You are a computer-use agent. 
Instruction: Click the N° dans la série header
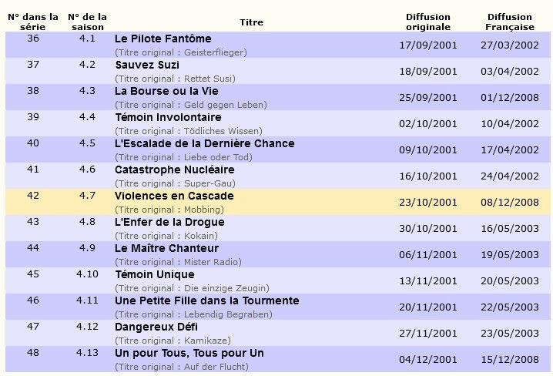[32, 22]
